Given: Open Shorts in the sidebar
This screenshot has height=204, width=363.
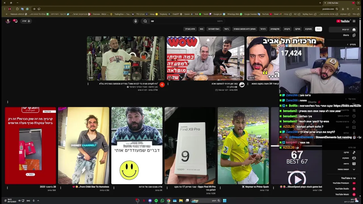Looking at the screenshot, I should click(349, 35).
